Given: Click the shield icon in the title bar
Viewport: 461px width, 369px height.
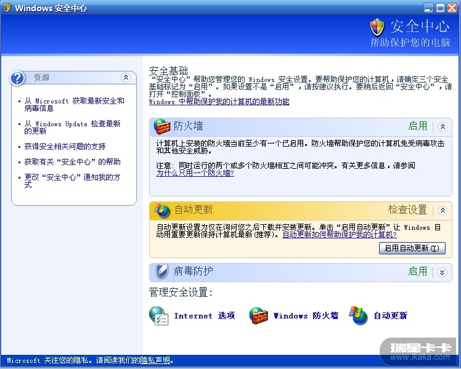Looking at the screenshot, I should (x=7, y=7).
